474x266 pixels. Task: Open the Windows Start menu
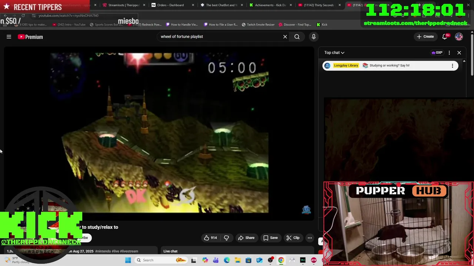pos(128,260)
